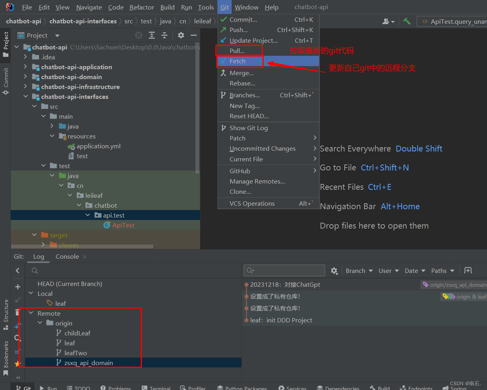487x390 pixels.
Task: Open GitHub submenu in Git menu
Action: [x=268, y=171]
